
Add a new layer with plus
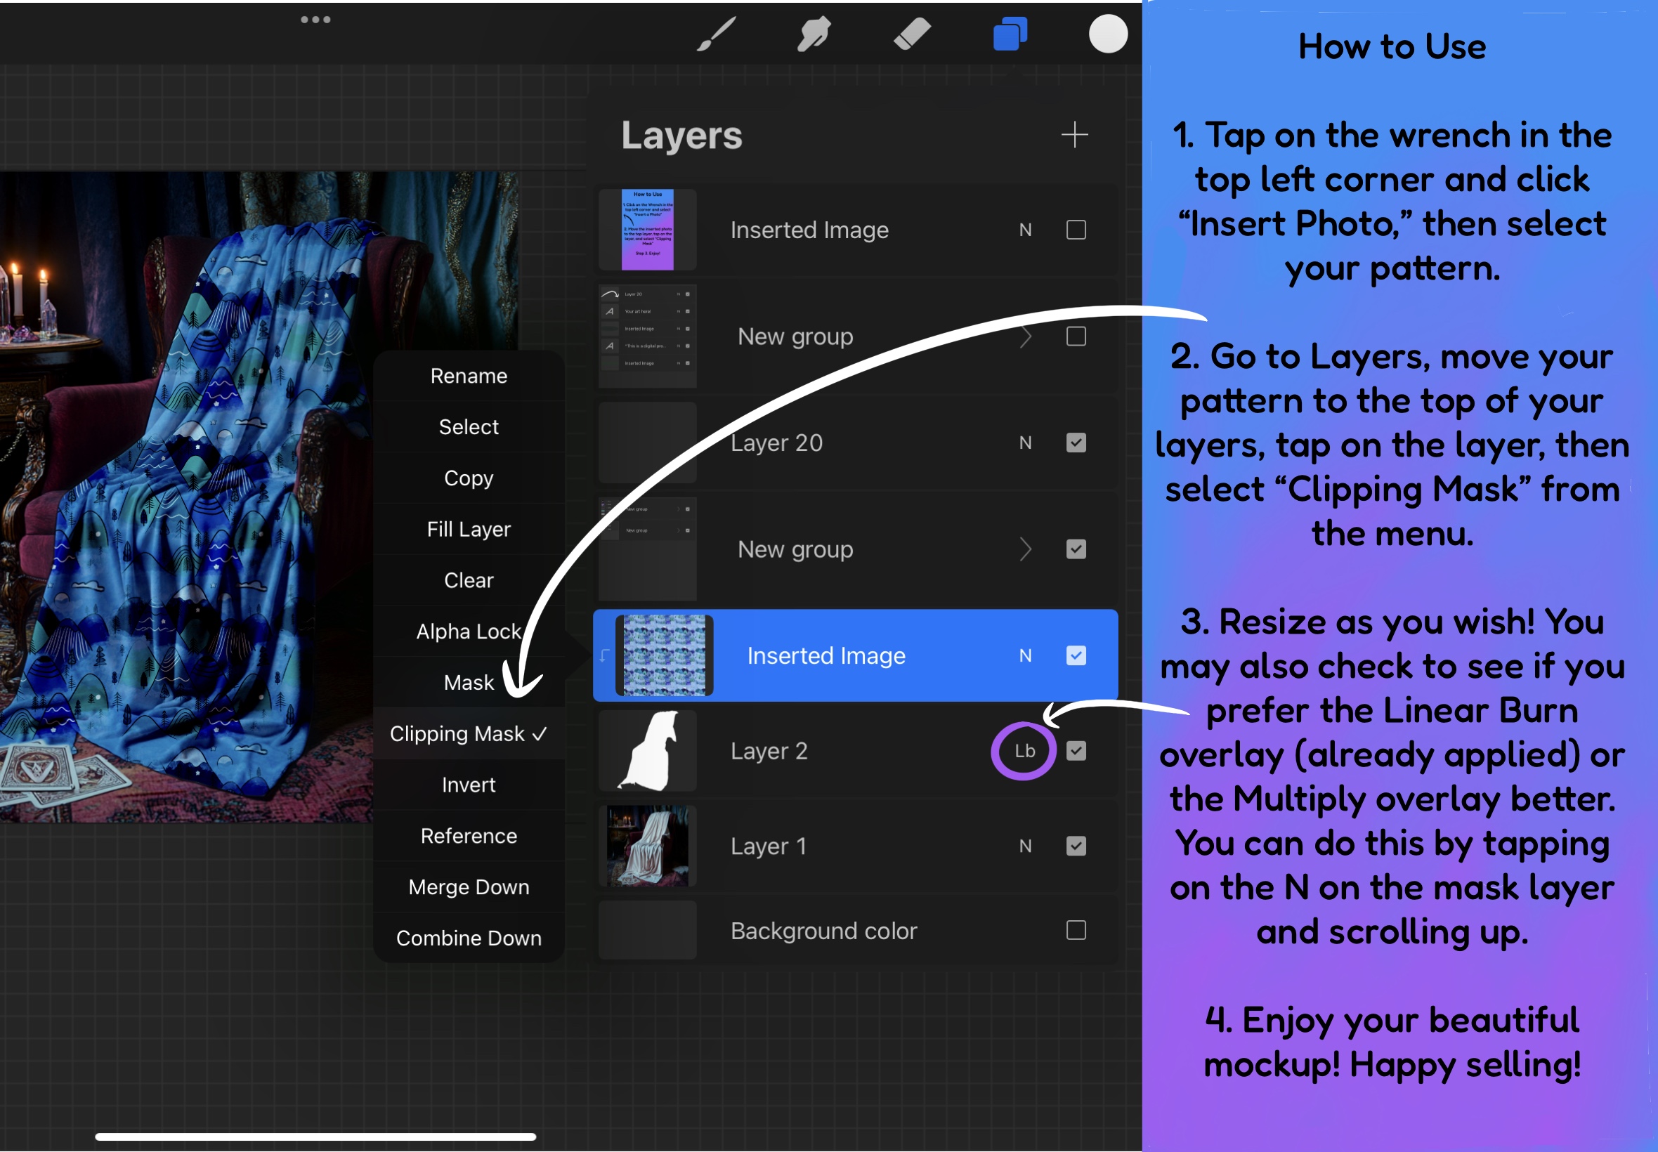(x=1074, y=135)
